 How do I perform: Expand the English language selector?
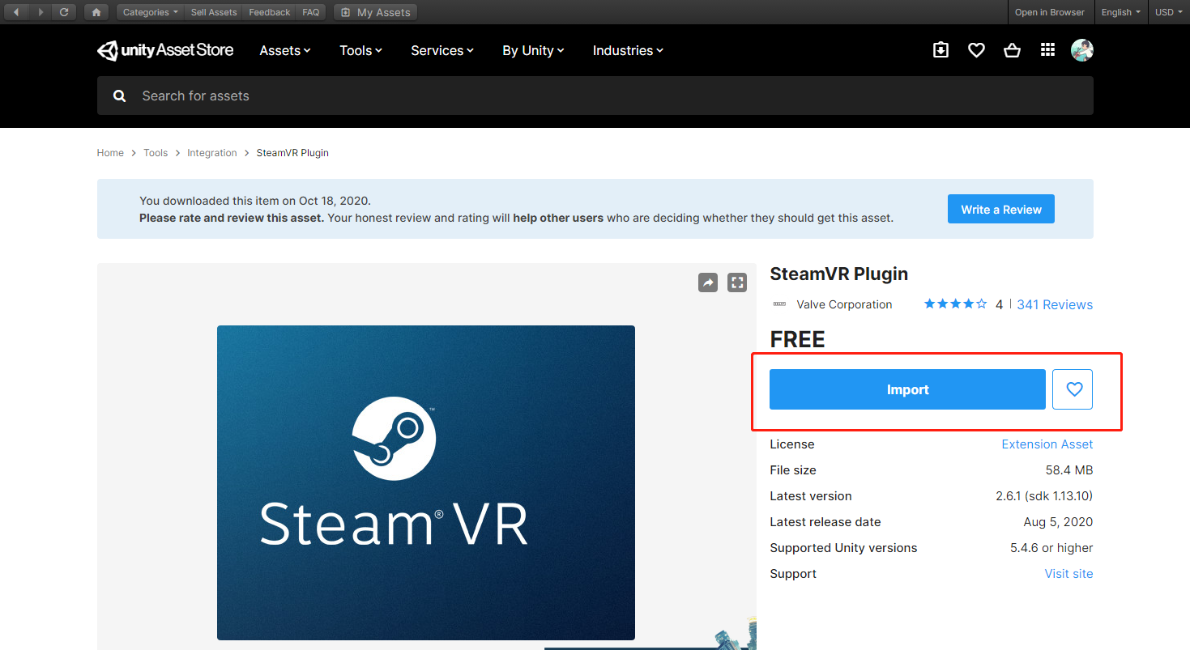[1120, 12]
